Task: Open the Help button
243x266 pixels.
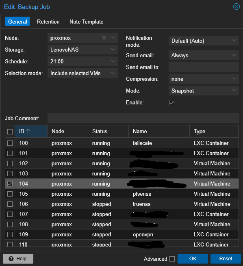Action: (x=18, y=259)
